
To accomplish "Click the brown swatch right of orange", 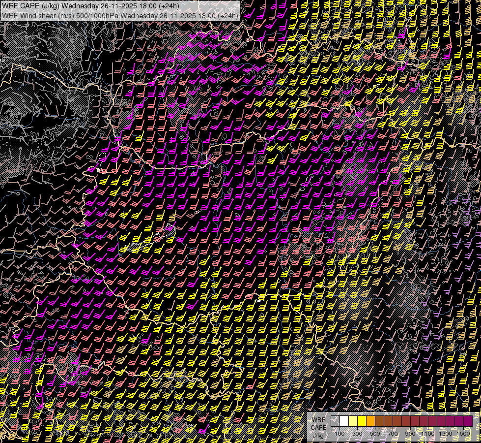I will [379, 421].
